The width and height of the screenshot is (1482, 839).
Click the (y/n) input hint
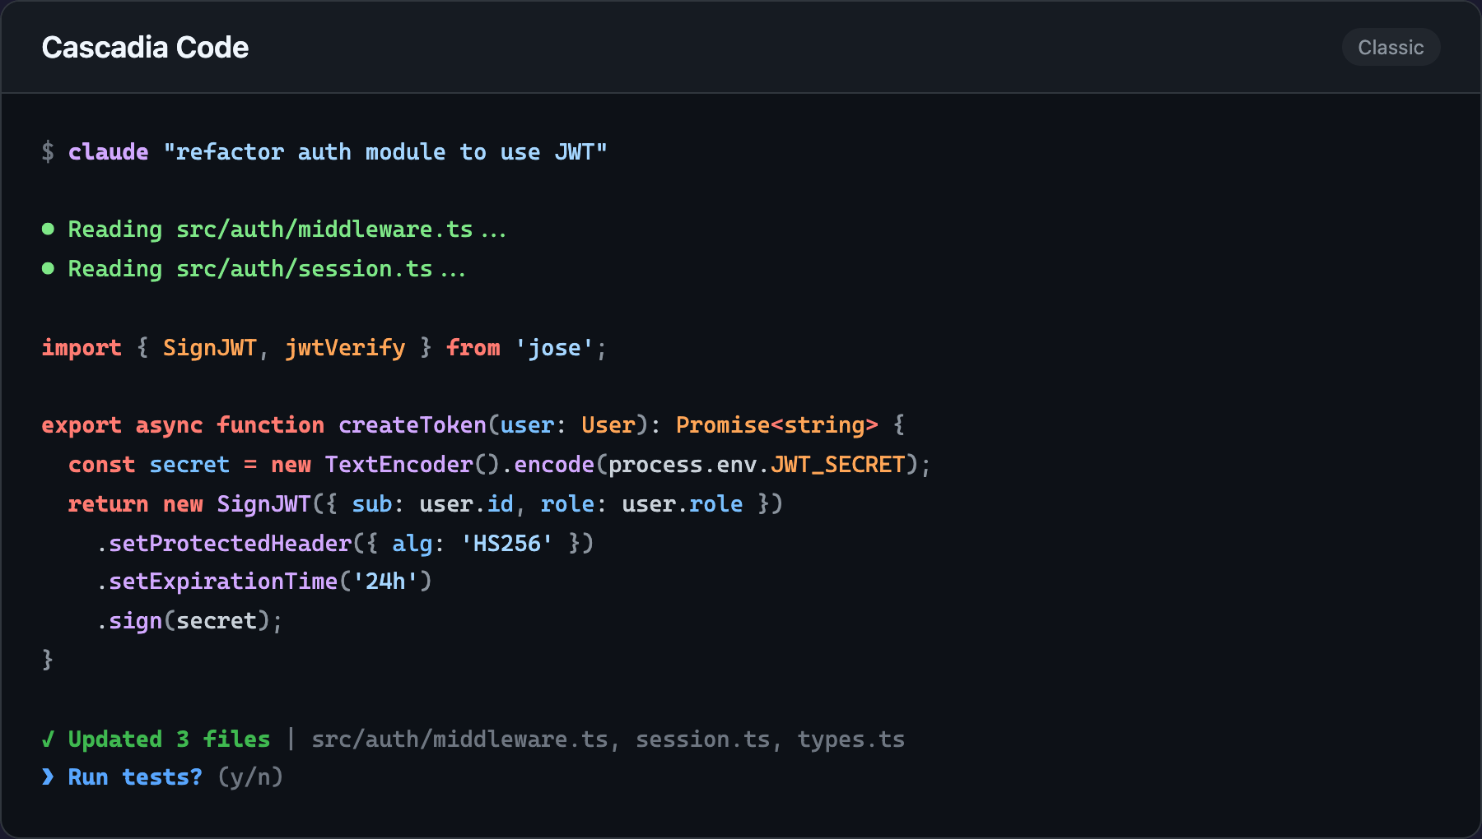click(250, 777)
